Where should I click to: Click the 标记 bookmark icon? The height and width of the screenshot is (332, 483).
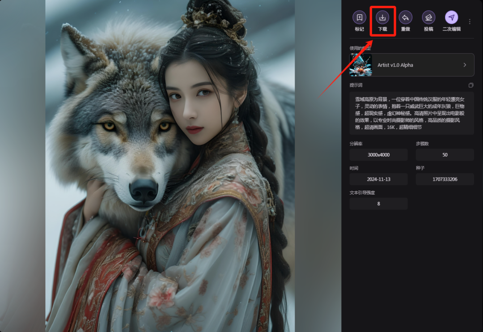click(x=358, y=18)
